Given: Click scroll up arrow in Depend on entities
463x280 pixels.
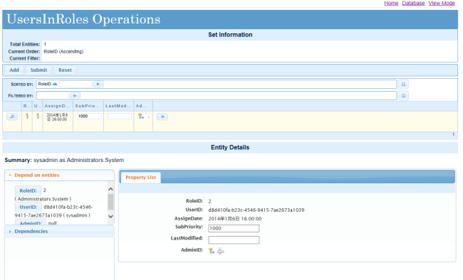Looking at the screenshot, I should 110,189.
